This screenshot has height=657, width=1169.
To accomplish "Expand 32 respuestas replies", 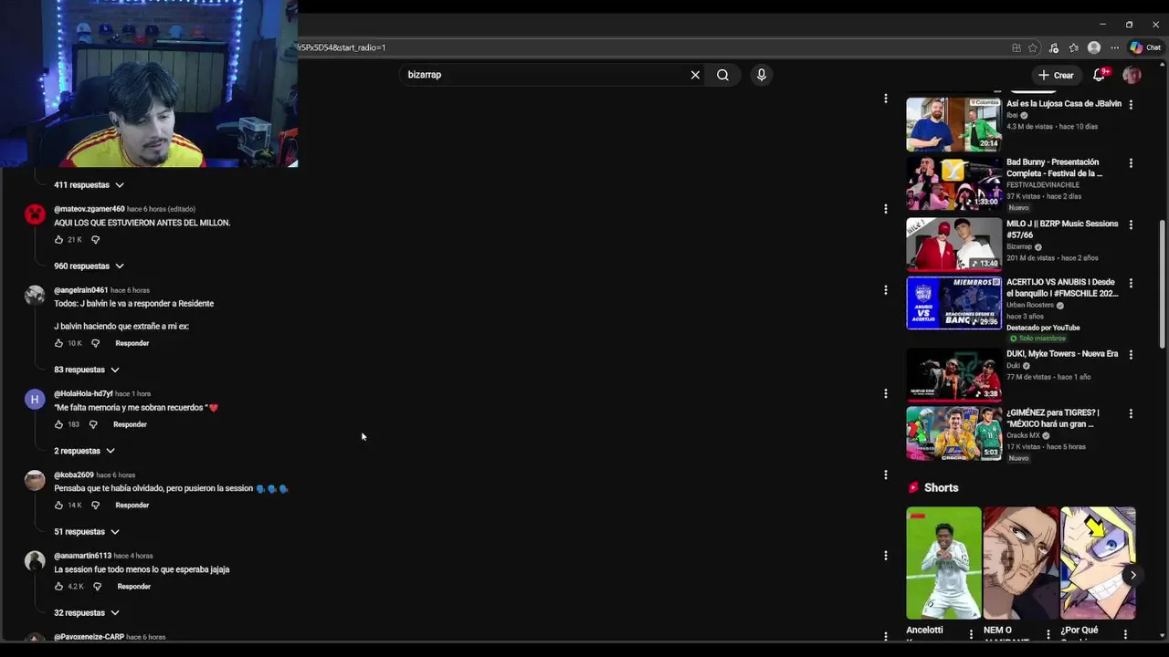I will tap(87, 613).
